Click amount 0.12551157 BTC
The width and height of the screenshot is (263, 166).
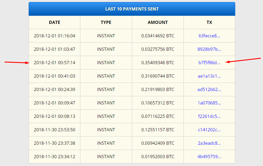coord(158,130)
